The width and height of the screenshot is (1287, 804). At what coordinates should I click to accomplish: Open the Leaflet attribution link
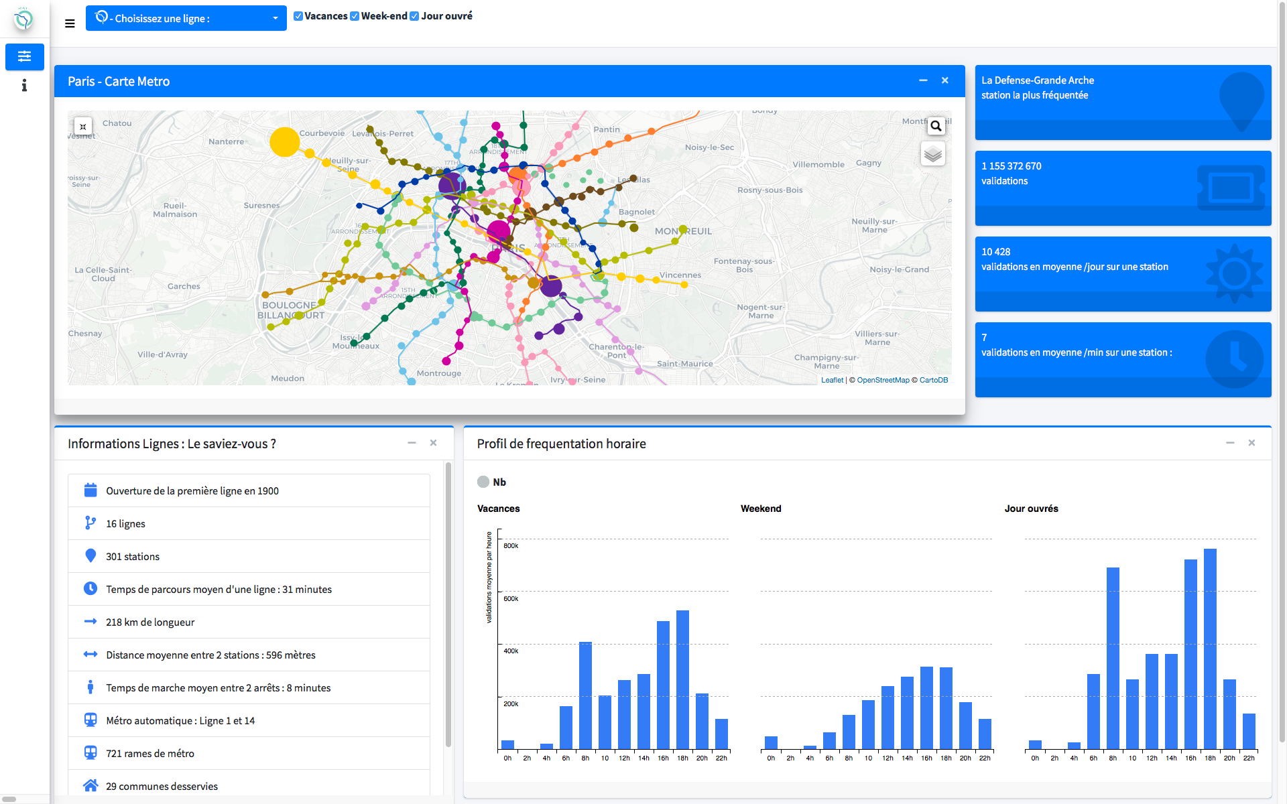coord(832,380)
